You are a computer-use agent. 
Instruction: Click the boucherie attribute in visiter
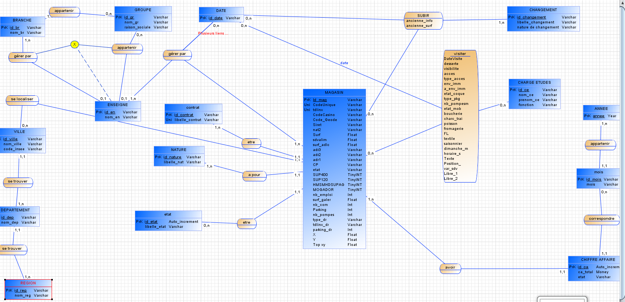(x=453, y=114)
